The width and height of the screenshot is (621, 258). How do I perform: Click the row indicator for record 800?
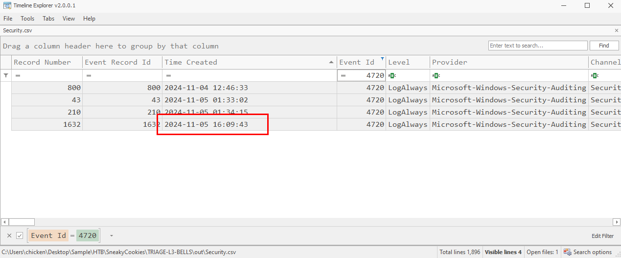pyautogui.click(x=6, y=88)
